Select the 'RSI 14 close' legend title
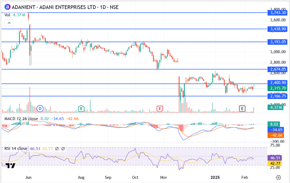Image resolution: width=290 pixels, height=183 pixels. click(x=16, y=149)
